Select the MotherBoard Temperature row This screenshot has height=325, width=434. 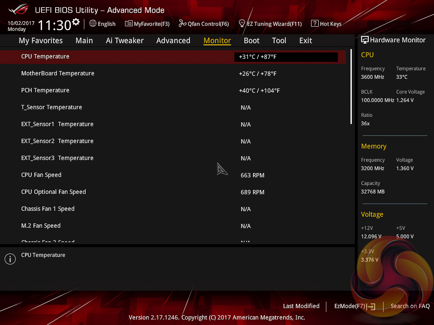coord(173,74)
